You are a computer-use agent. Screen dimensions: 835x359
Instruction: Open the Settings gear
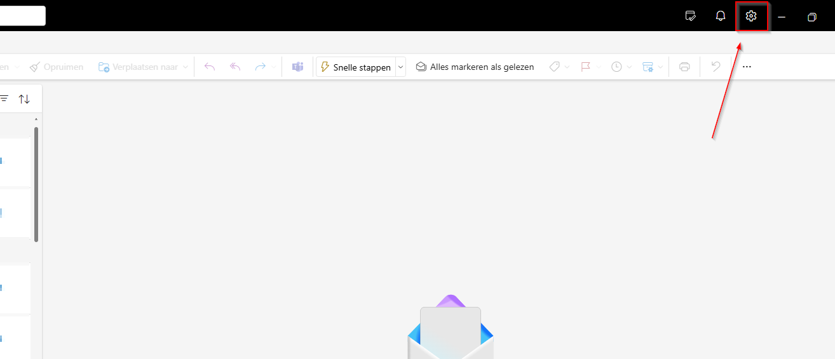(751, 17)
